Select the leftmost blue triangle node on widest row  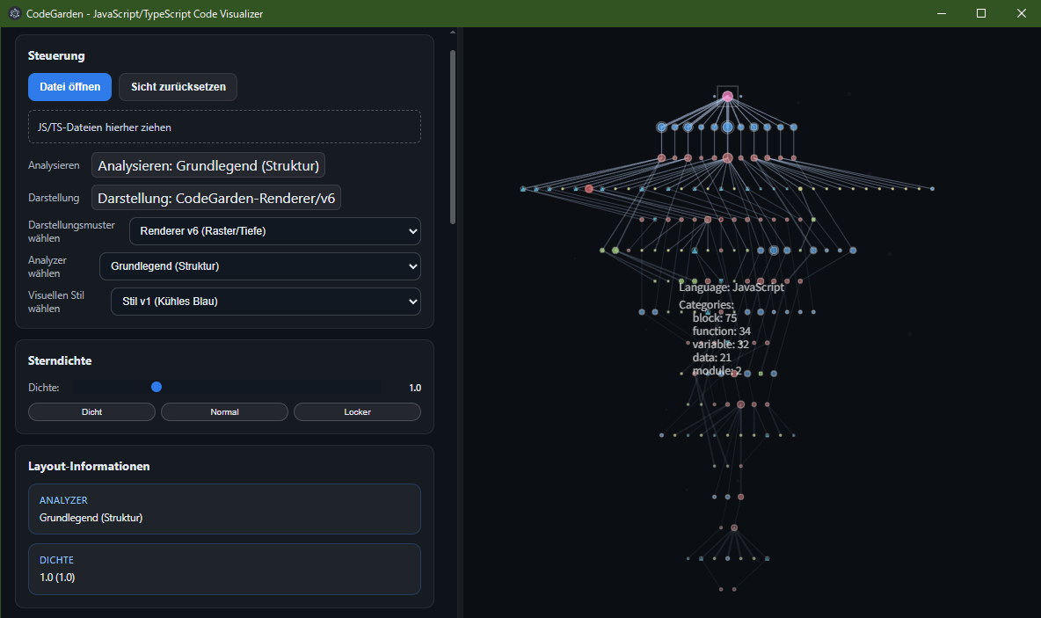tap(523, 189)
